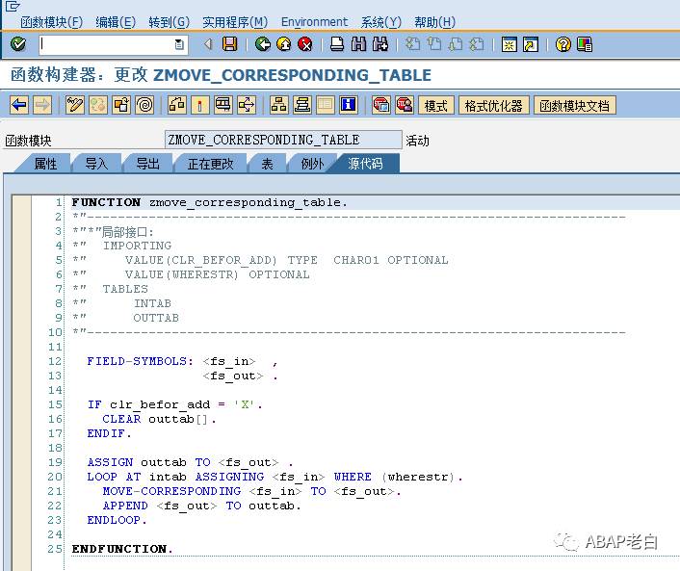
Task: Click the MOVE-CORRESPONDING statement on line 21
Action: pos(252,491)
